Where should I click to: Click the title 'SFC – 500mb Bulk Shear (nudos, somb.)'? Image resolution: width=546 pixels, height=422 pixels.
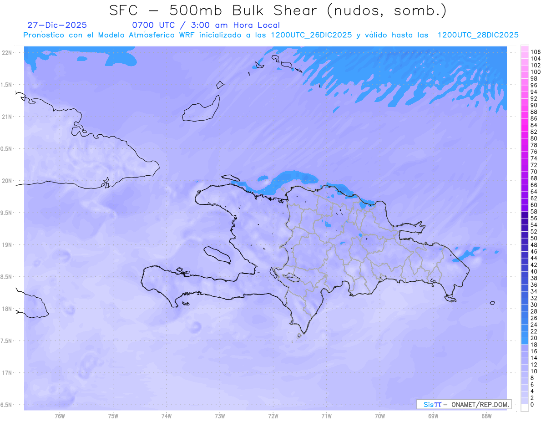278,10
